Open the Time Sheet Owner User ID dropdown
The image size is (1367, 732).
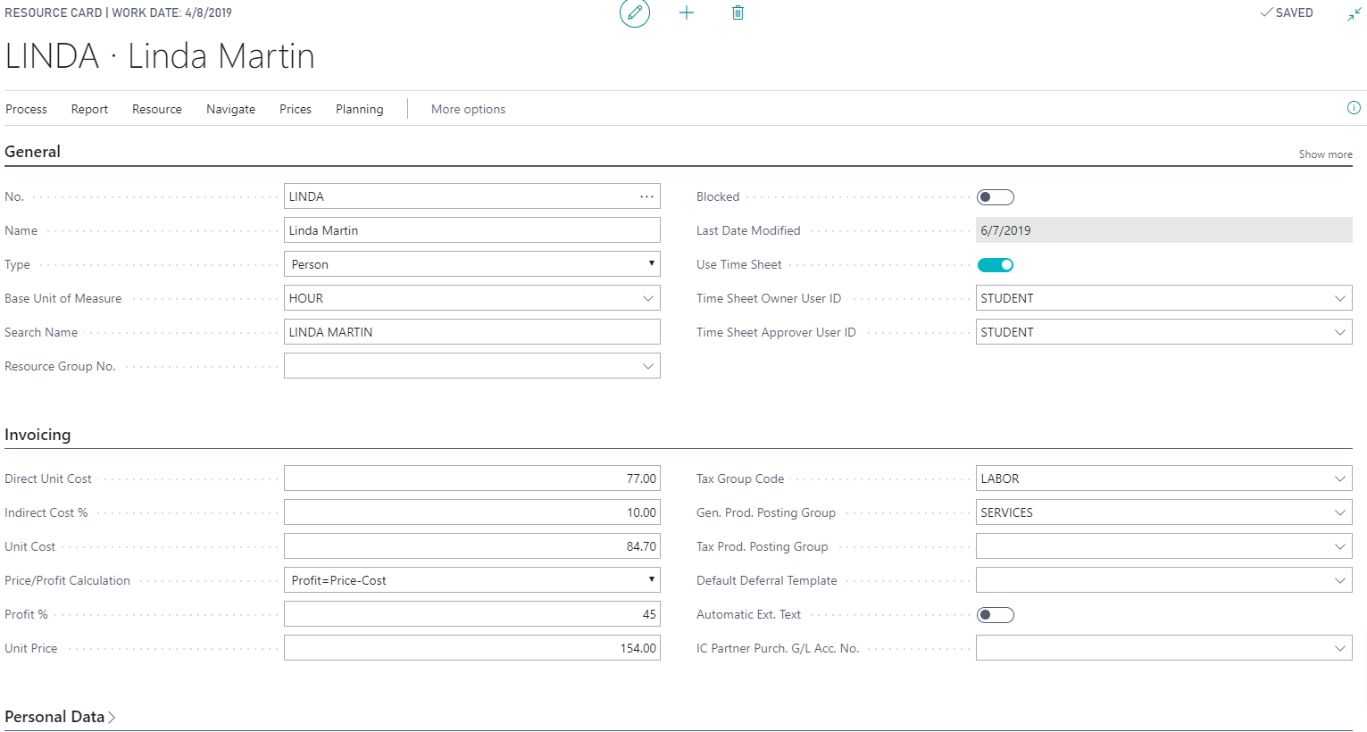click(x=1340, y=298)
